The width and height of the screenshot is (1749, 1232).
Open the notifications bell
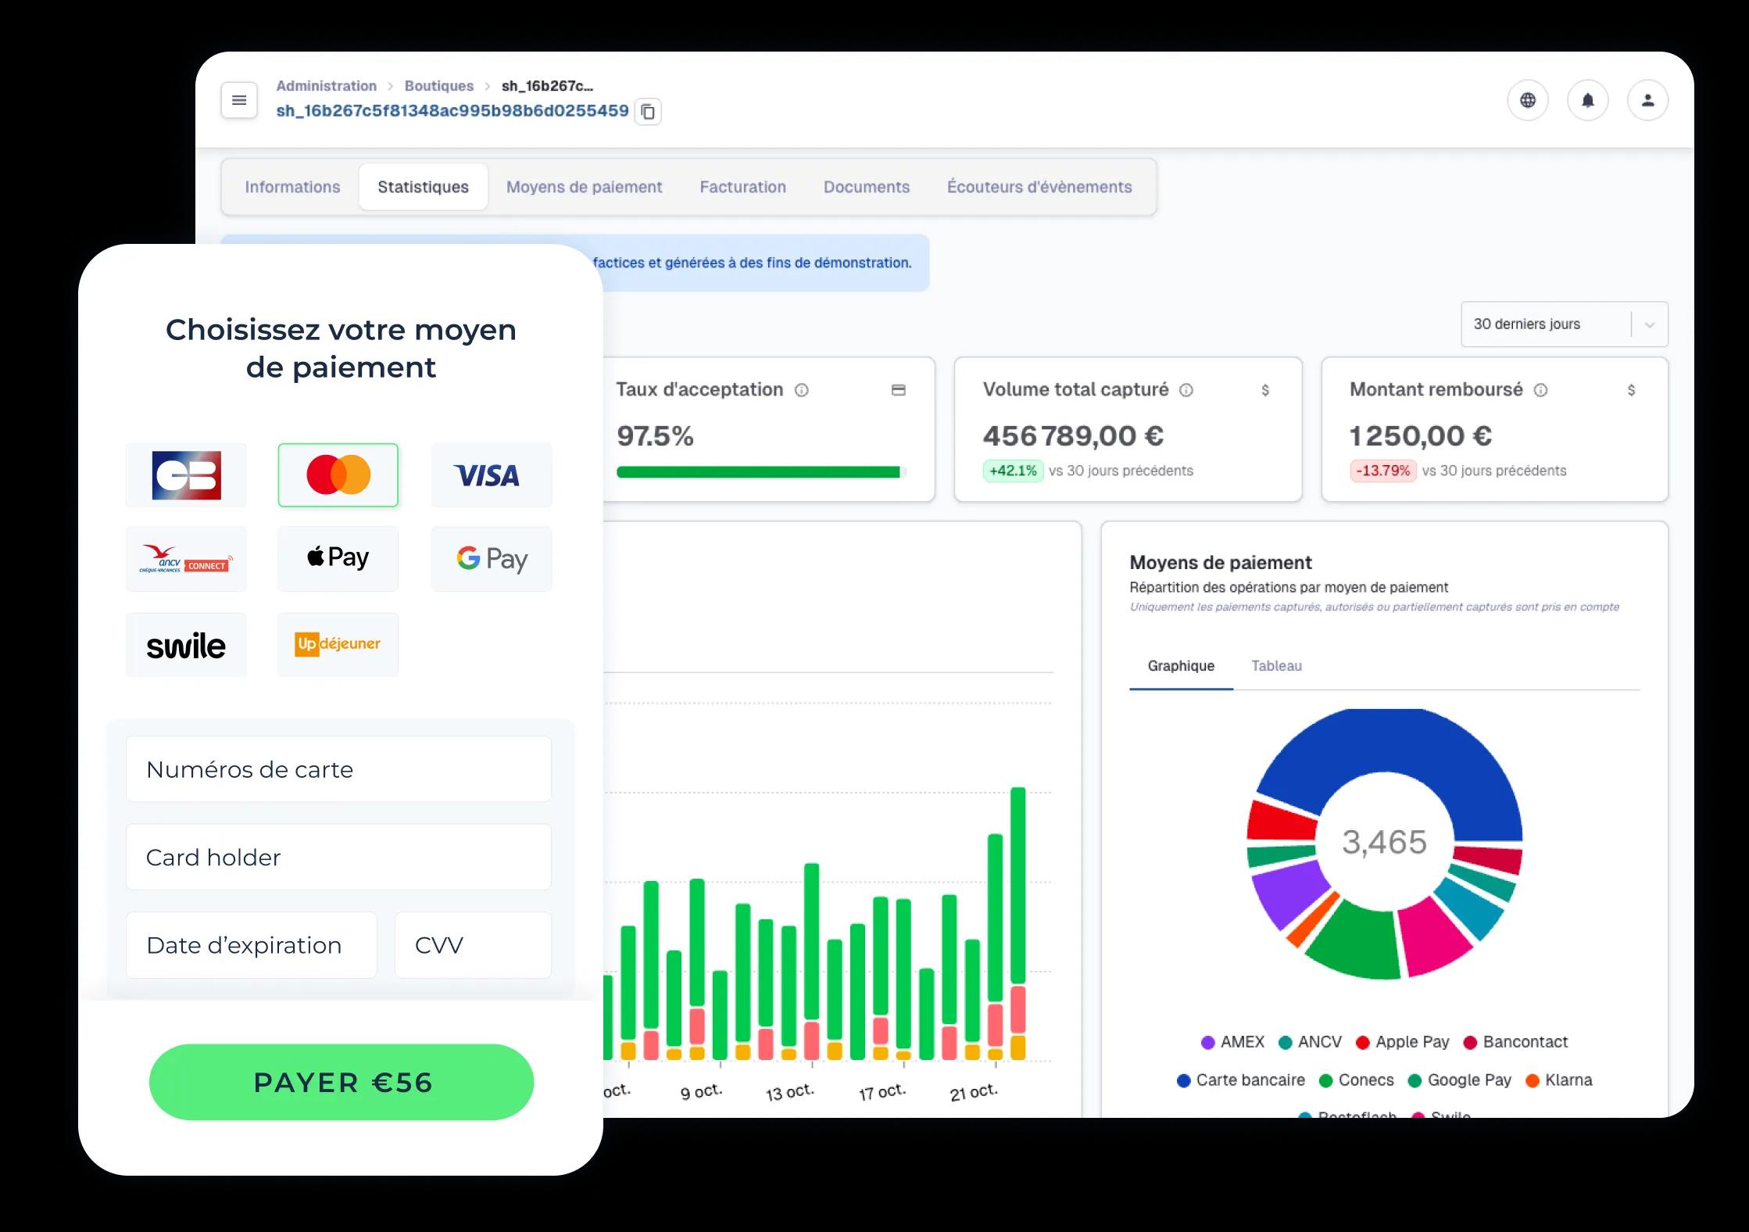(1588, 100)
